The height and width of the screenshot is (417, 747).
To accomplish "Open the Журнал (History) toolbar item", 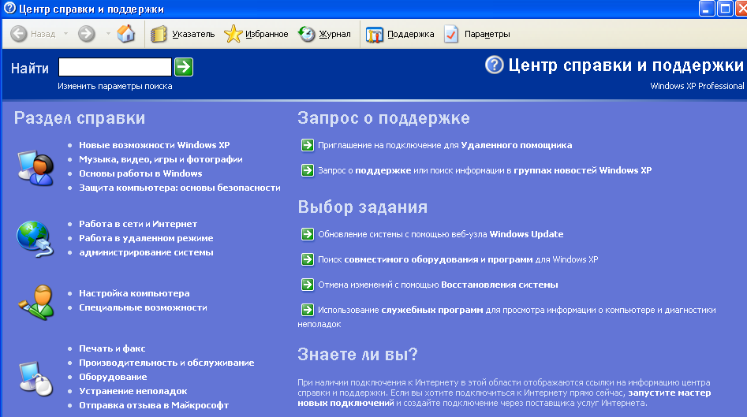I will (324, 34).
